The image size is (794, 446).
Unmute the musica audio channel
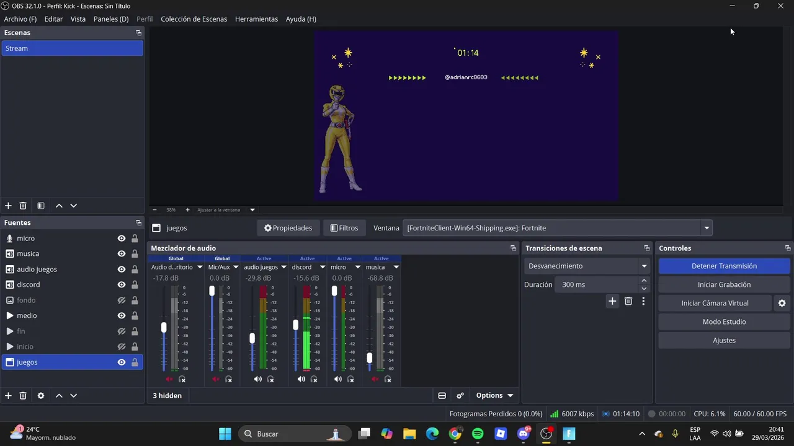click(x=375, y=379)
